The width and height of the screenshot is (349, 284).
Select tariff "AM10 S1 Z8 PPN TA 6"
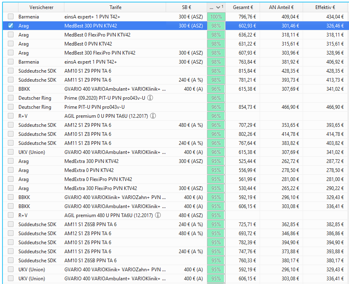click(x=88, y=134)
